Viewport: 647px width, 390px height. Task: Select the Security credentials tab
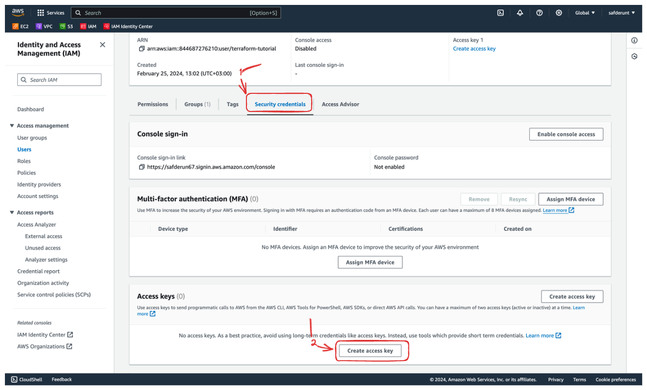point(280,104)
